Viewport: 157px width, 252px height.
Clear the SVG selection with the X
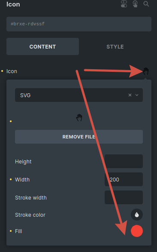pos(130,95)
